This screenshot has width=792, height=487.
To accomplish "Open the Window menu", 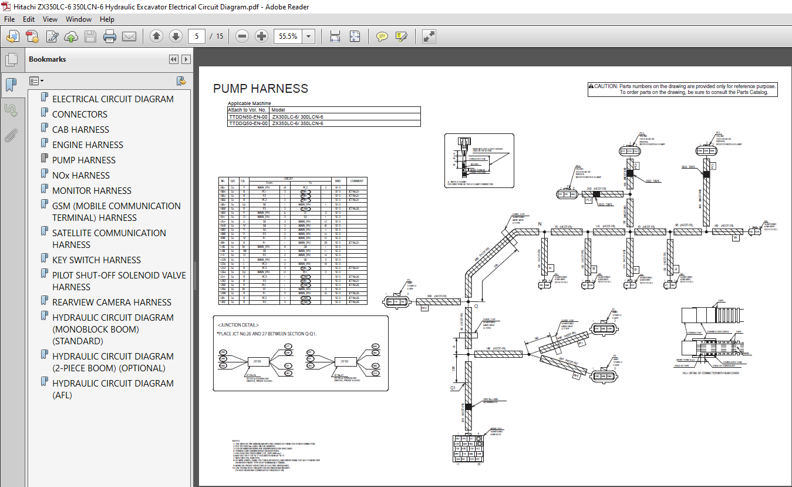I will [79, 19].
